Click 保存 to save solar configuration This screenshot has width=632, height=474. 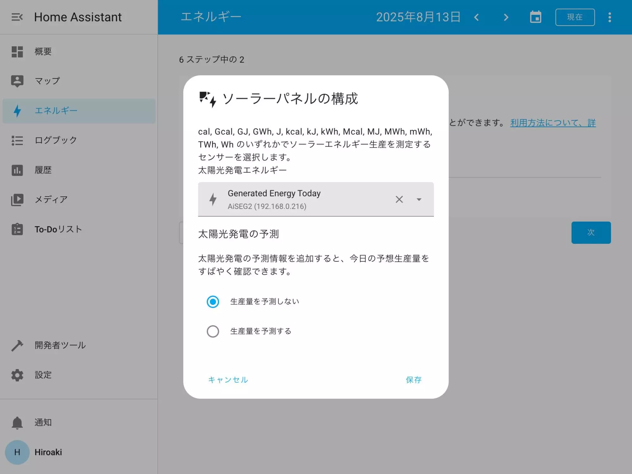414,380
